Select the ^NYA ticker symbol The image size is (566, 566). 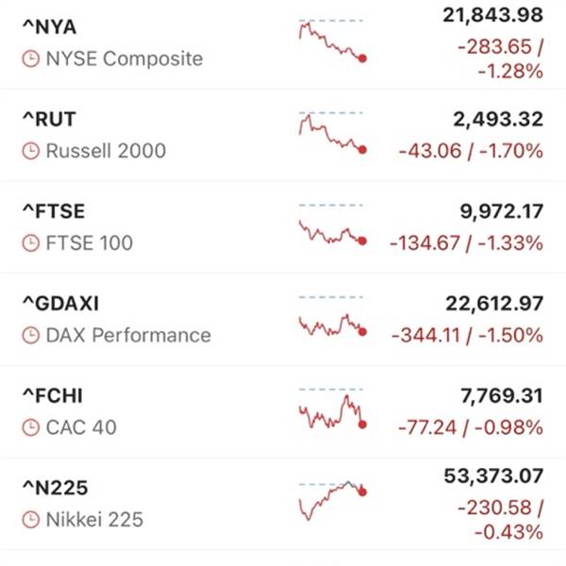point(49,27)
